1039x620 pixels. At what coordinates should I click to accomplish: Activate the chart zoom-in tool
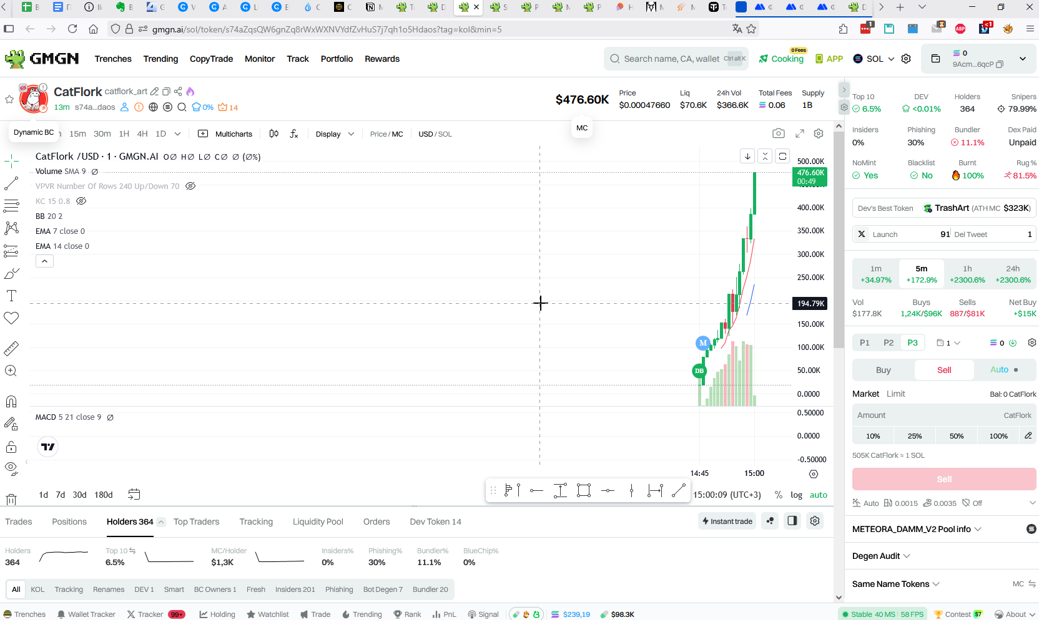click(x=11, y=371)
